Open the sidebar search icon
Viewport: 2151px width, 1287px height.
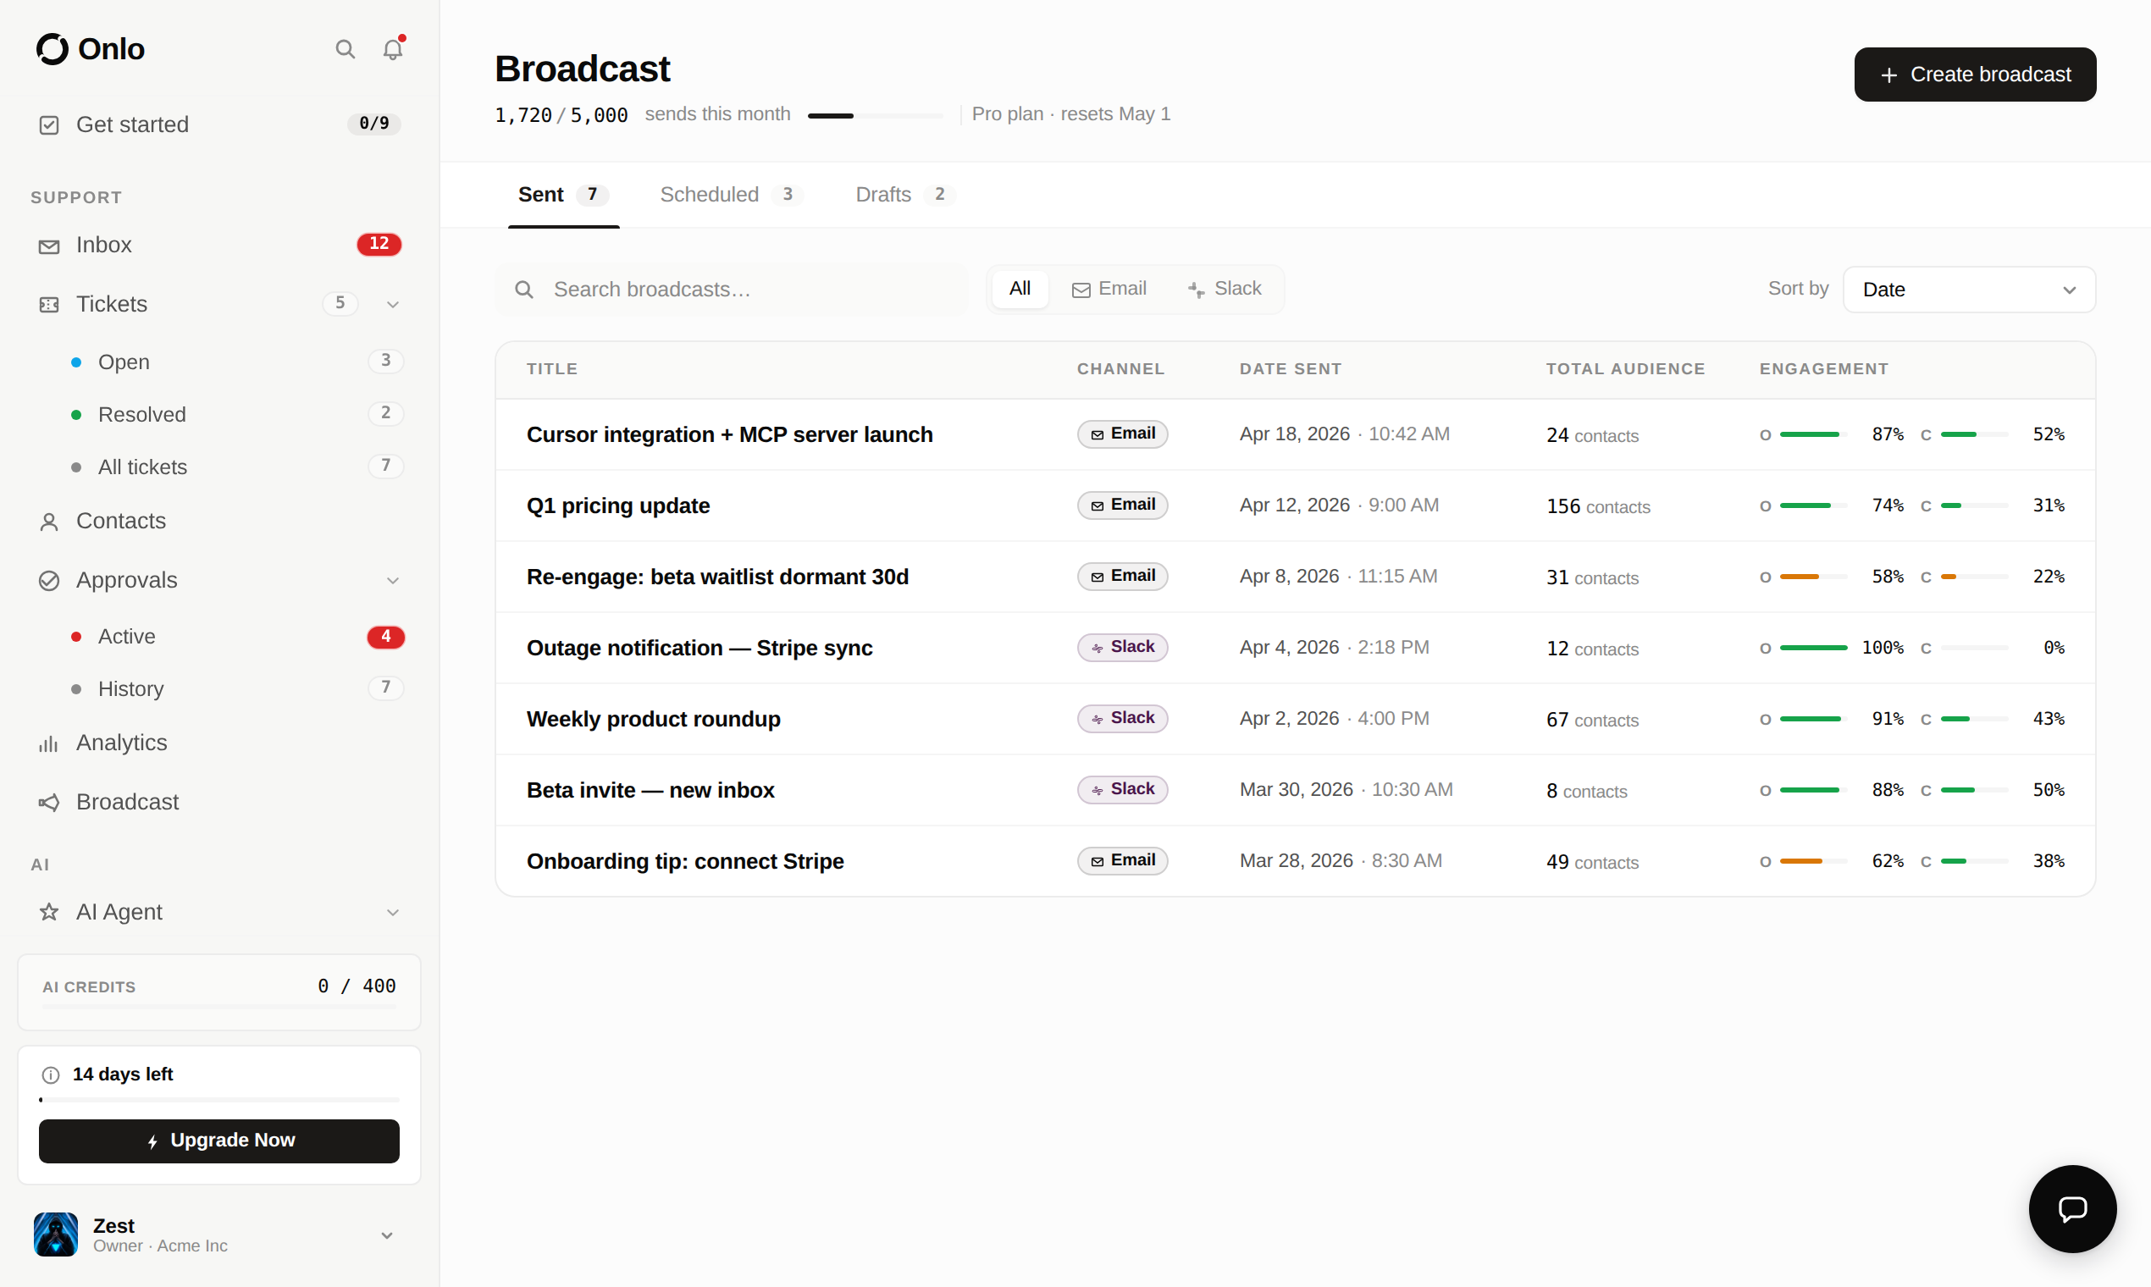pyautogui.click(x=346, y=49)
